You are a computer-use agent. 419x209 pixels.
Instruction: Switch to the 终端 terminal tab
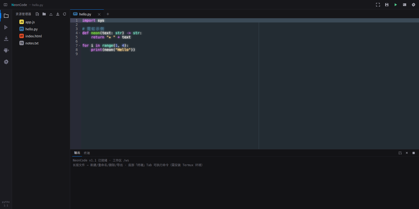(x=87, y=153)
